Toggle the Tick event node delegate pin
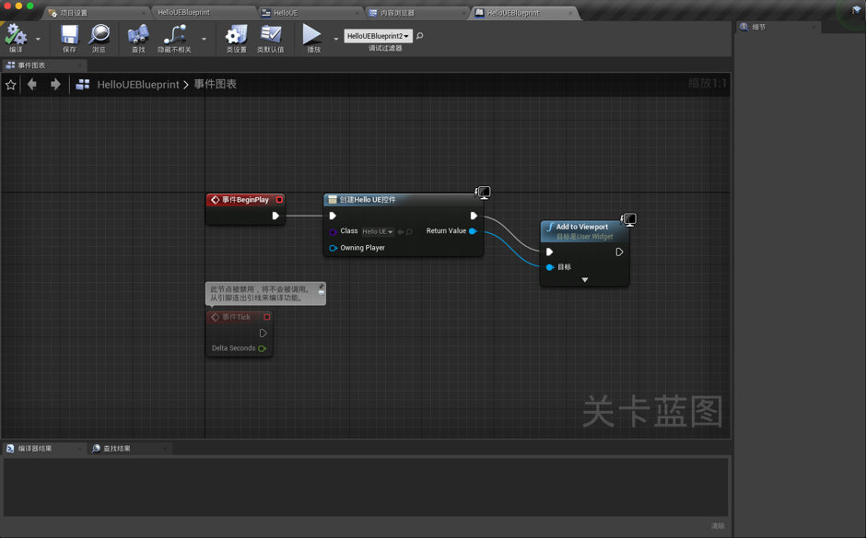This screenshot has height=539, width=867. coord(267,317)
